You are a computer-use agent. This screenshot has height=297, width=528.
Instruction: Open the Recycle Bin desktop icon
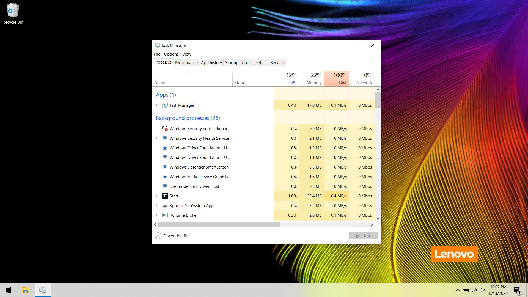13,13
